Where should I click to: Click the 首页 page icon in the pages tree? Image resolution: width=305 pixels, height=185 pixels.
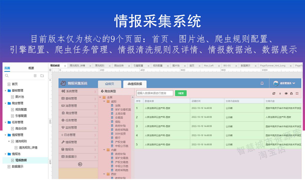pyautogui.click(x=9, y=84)
